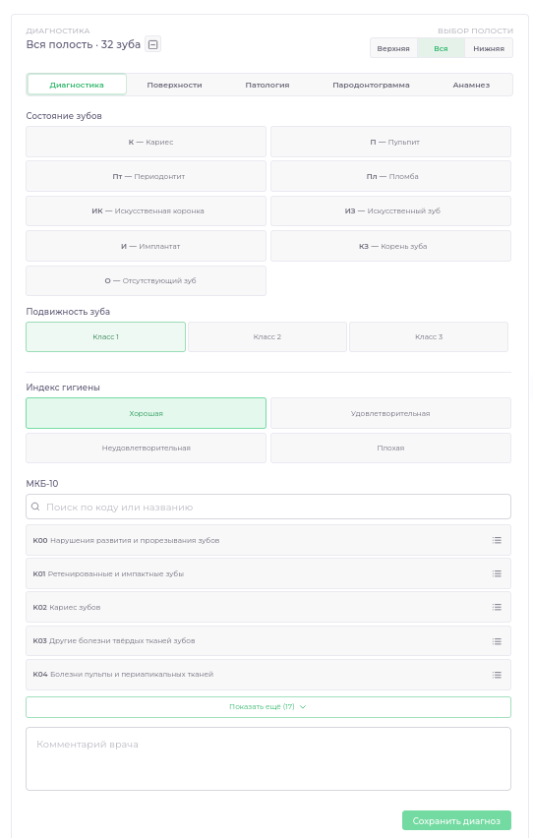The image size is (533, 838).
Task: Open the list icon for K02 Кариес зубов
Action: tap(497, 607)
